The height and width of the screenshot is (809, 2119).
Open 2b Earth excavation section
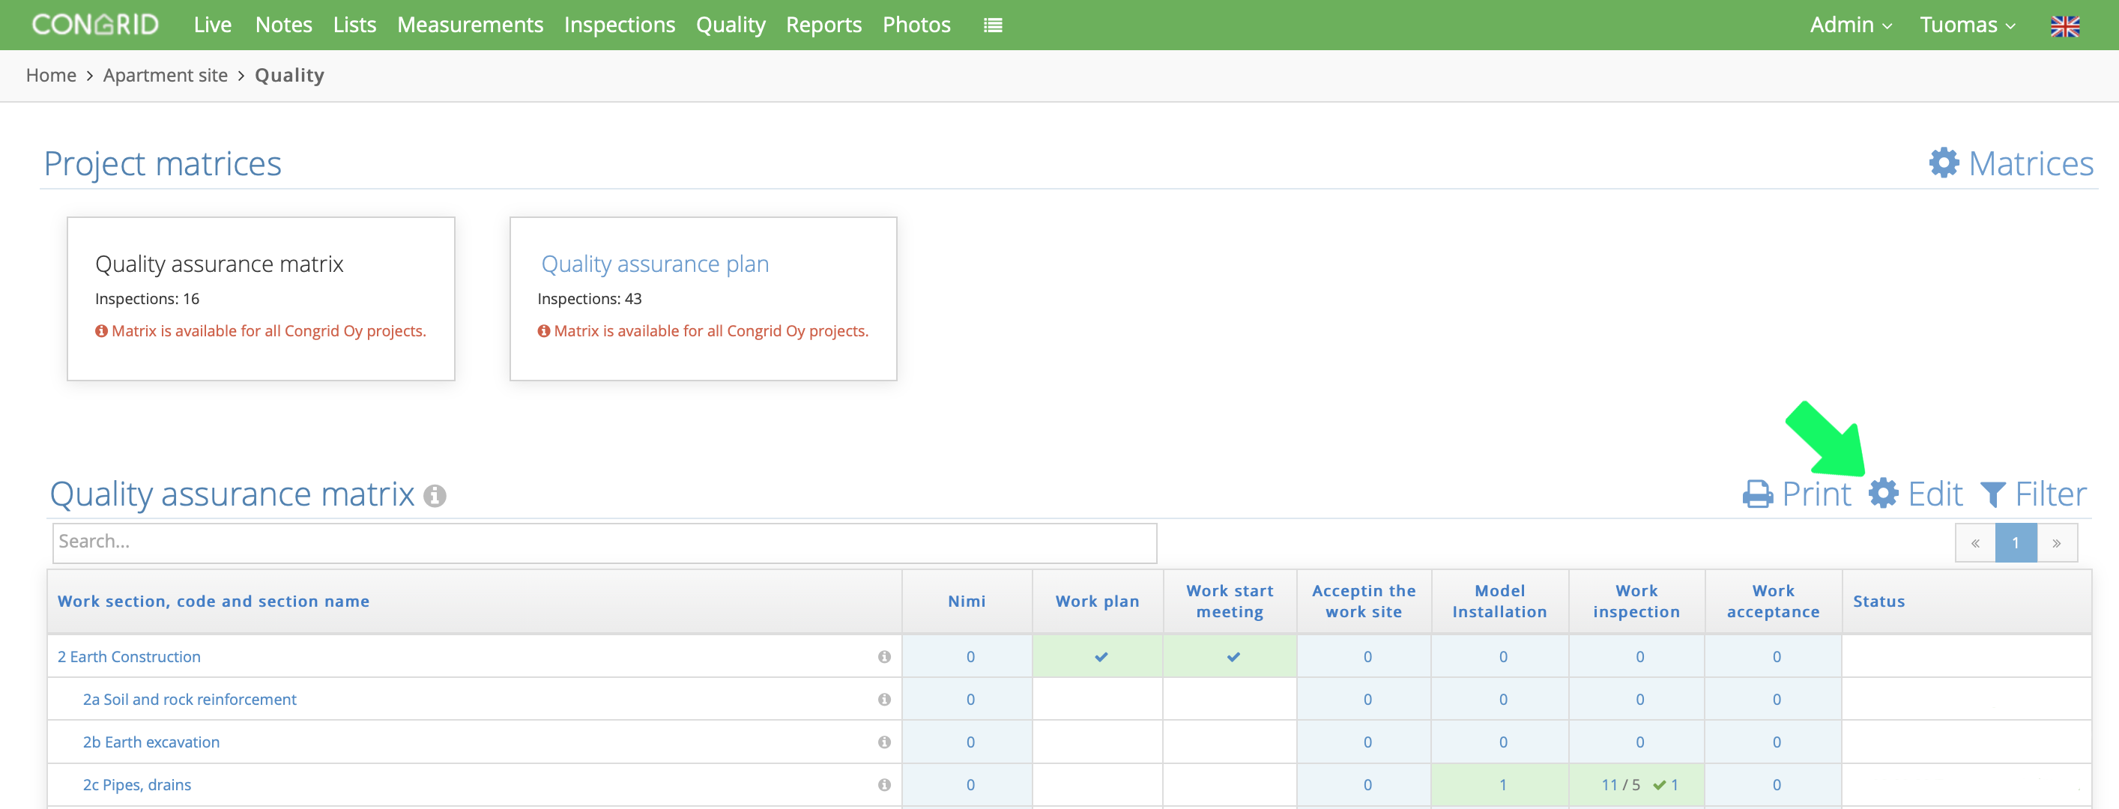[151, 742]
